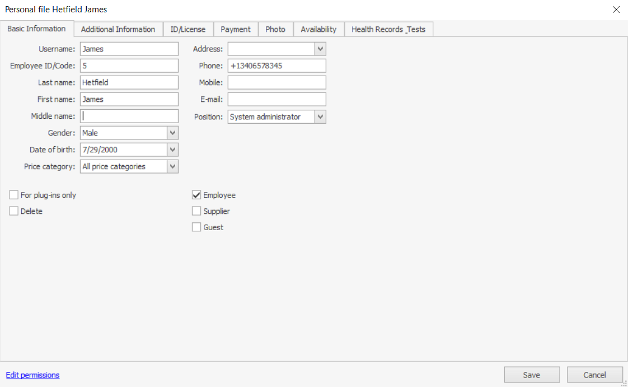Open the Position dropdown list

tap(320, 117)
